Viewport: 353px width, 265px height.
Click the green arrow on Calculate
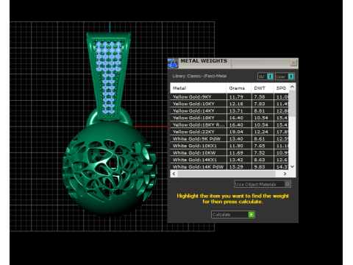(252, 214)
